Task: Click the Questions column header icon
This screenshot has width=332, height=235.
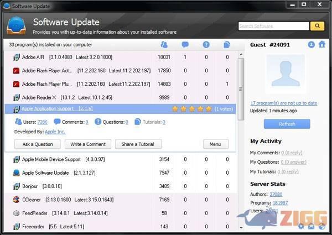Action: [x=206, y=45]
